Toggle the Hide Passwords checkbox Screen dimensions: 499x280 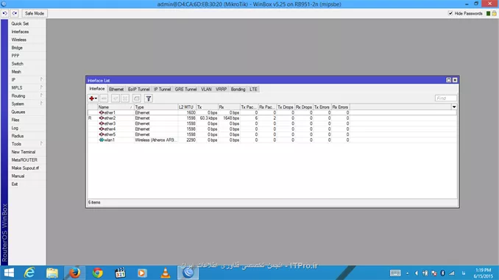click(450, 13)
